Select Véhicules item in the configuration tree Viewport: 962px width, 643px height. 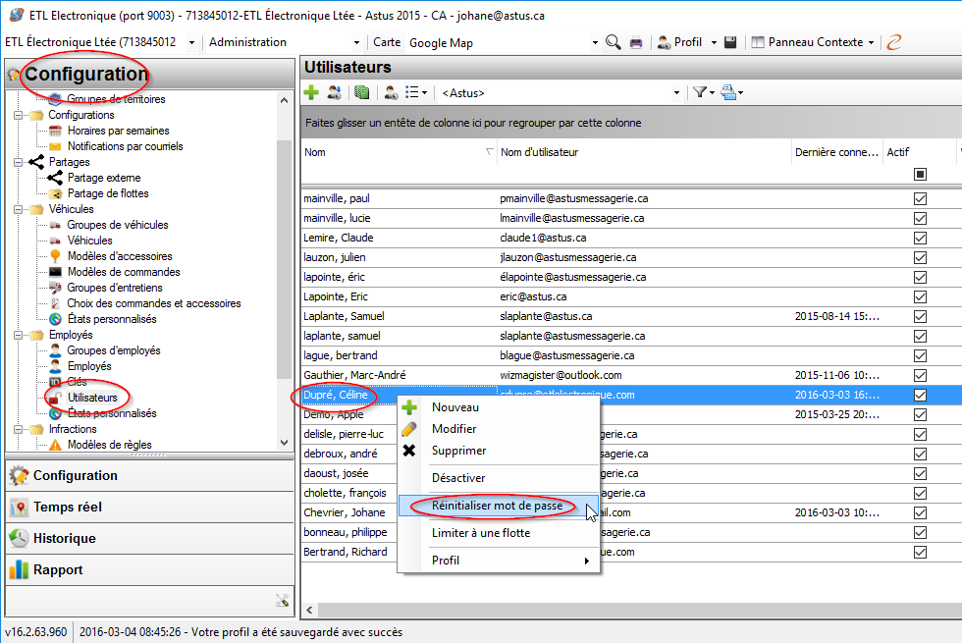click(x=89, y=241)
